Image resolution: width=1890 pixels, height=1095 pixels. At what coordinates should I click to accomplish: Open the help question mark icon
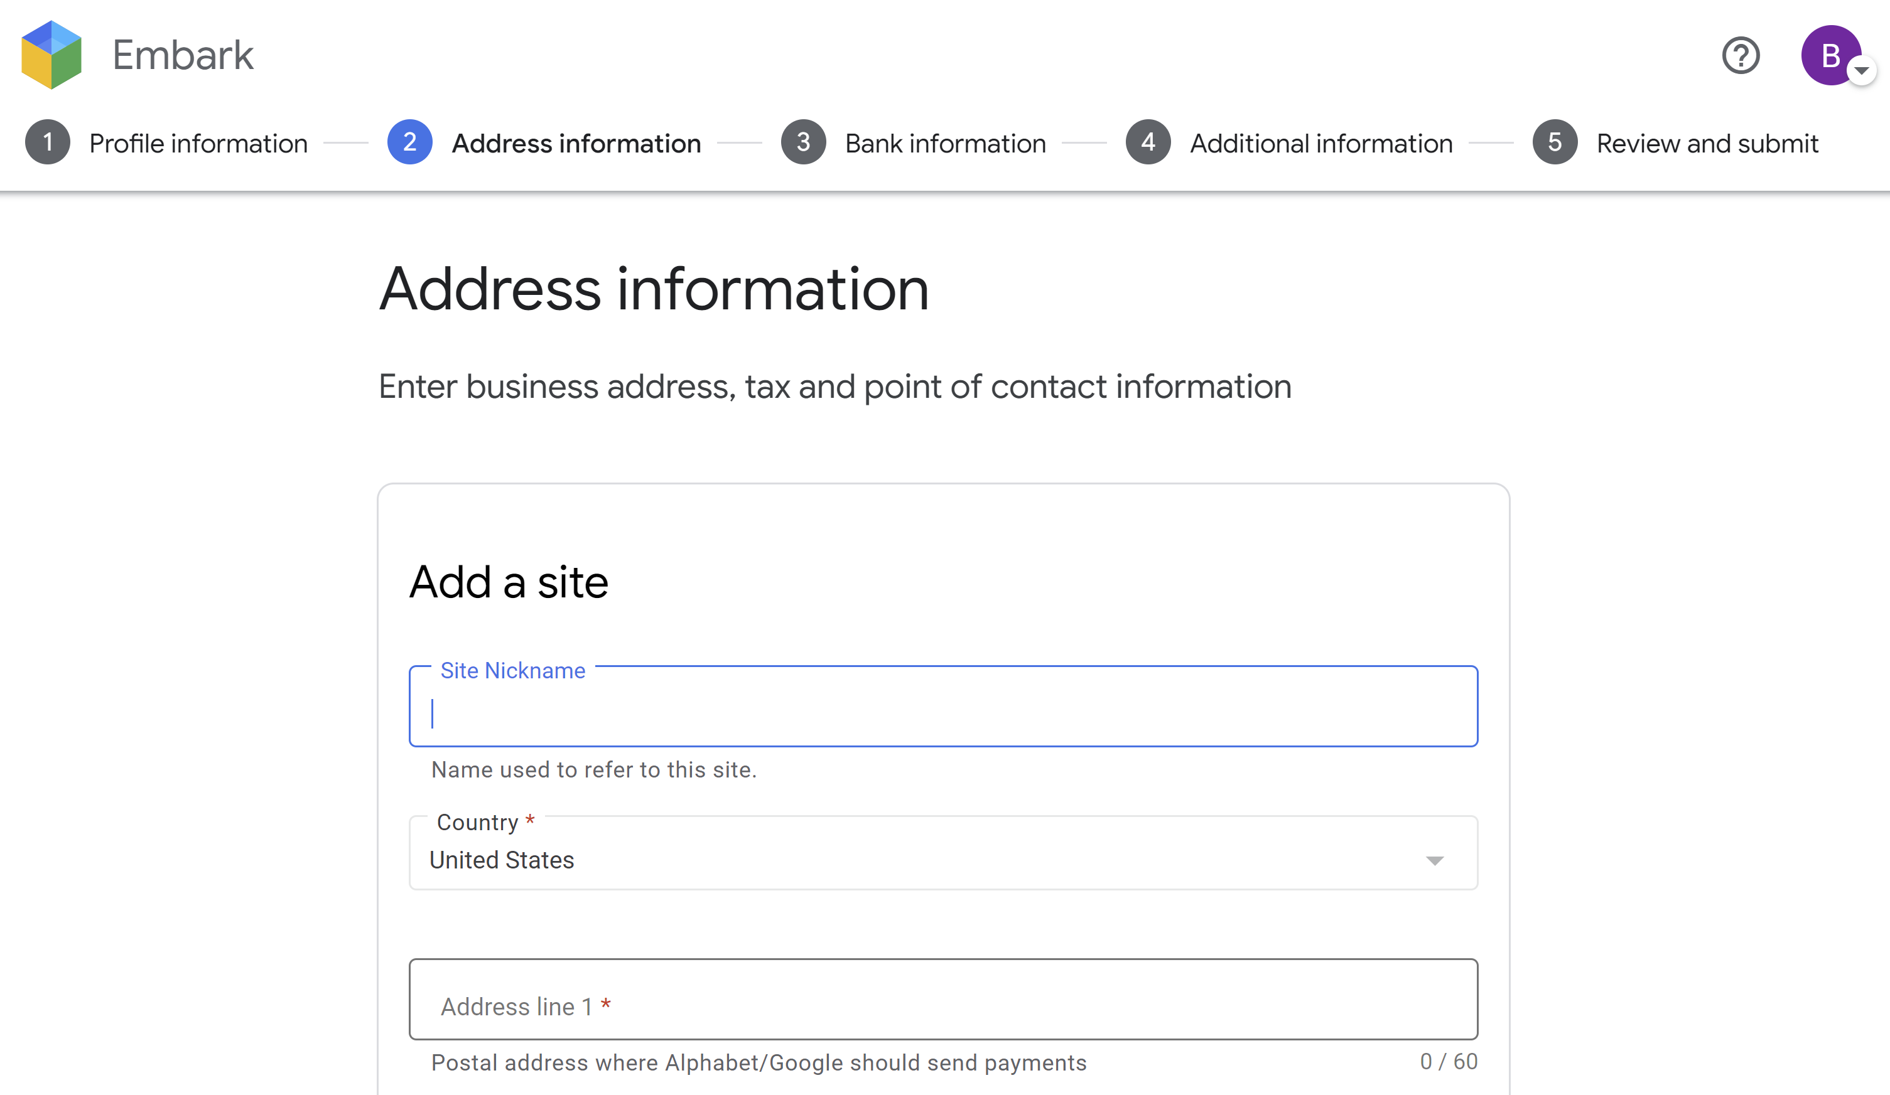1740,55
